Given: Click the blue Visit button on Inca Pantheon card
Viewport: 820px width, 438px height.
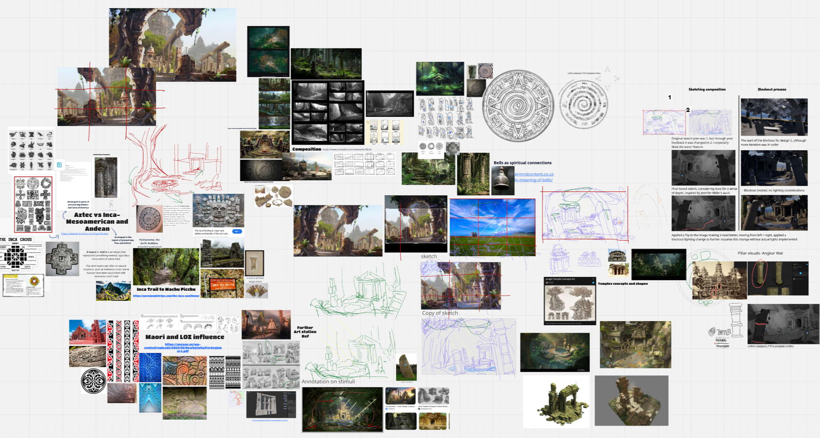Looking at the screenshot, I should click(x=237, y=232).
